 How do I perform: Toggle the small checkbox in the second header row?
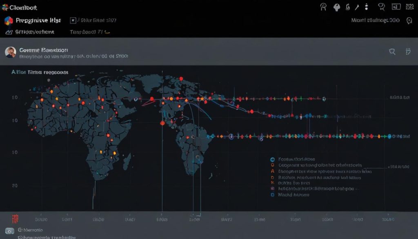pyautogui.click(x=73, y=20)
